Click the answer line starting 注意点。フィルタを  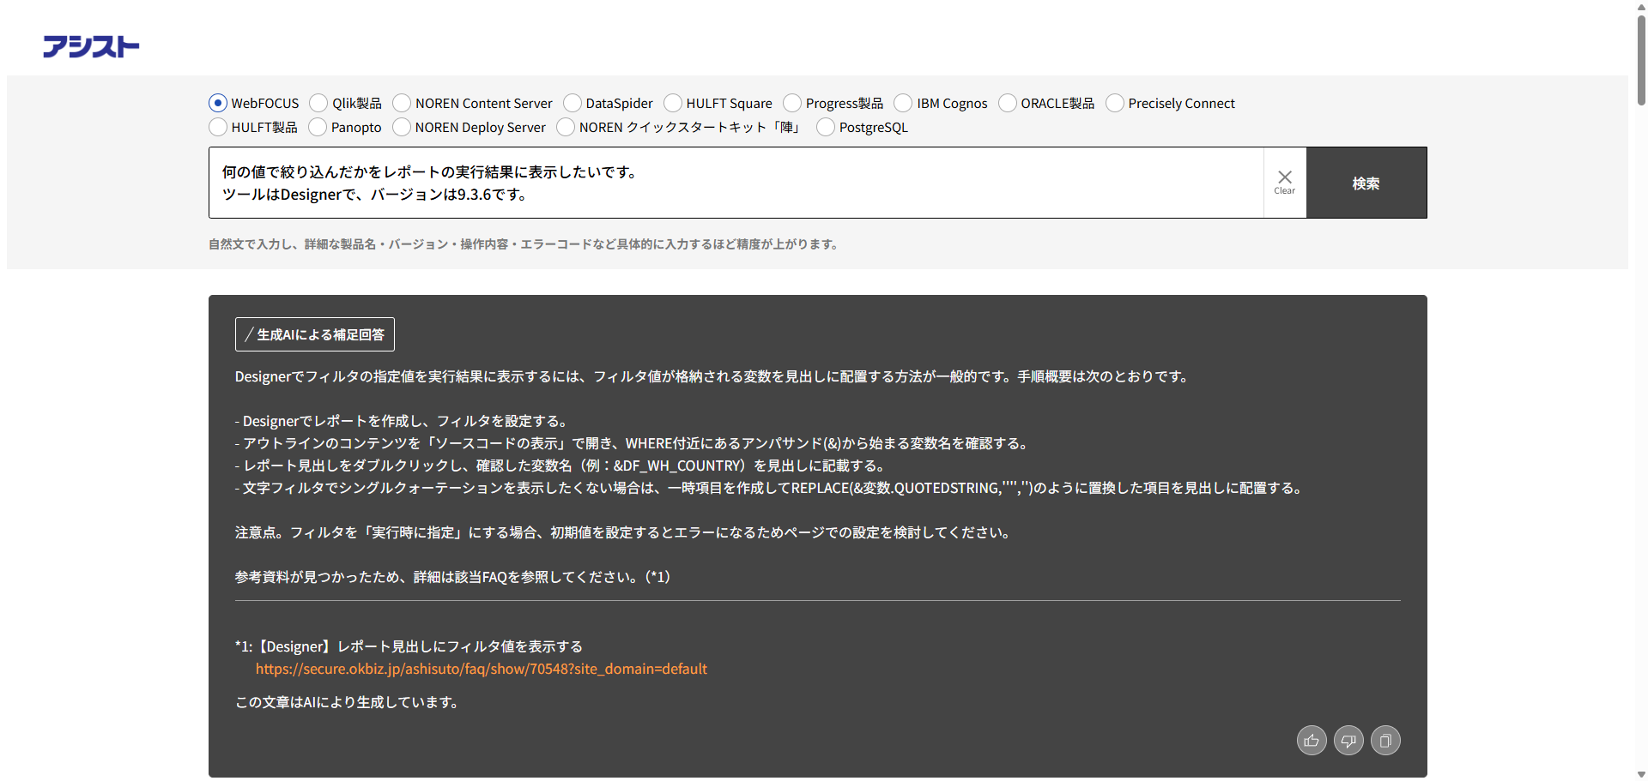(x=624, y=532)
